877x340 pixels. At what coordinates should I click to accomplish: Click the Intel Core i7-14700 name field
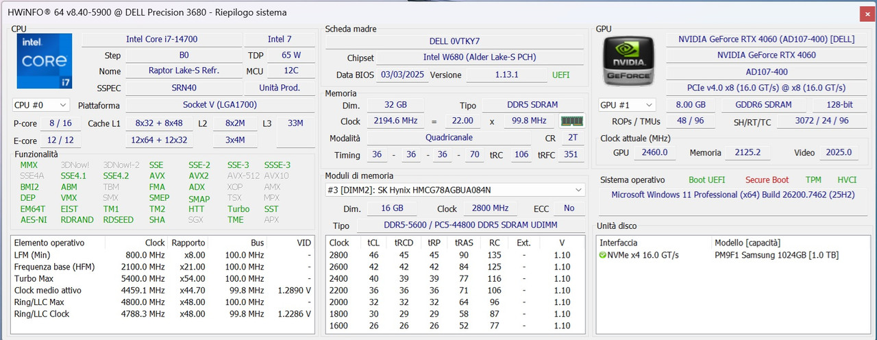coord(162,39)
